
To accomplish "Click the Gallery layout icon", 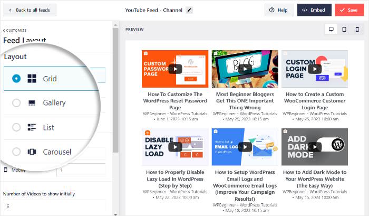I will point(32,103).
